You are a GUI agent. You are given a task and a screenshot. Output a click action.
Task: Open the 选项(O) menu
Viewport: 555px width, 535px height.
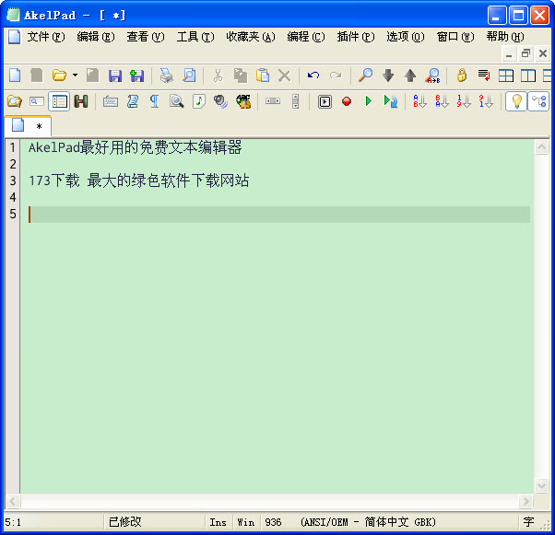click(406, 37)
